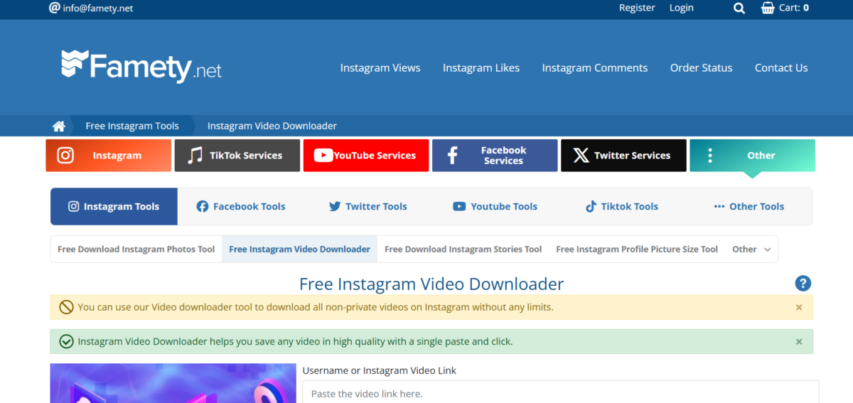Open TikTok Services button
The width and height of the screenshot is (853, 403).
pos(237,156)
